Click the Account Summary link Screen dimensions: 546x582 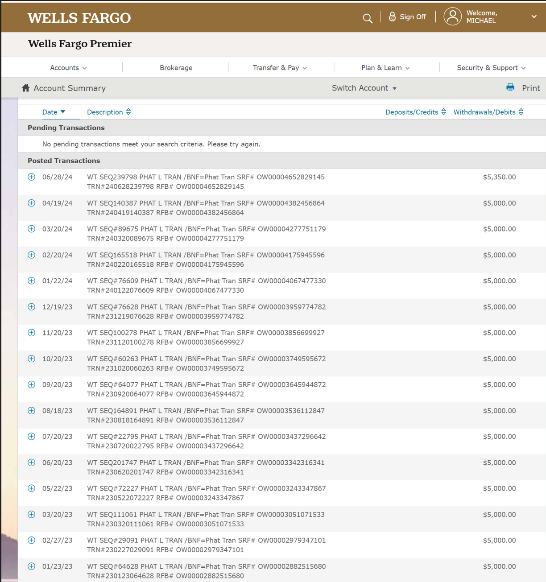tap(69, 88)
